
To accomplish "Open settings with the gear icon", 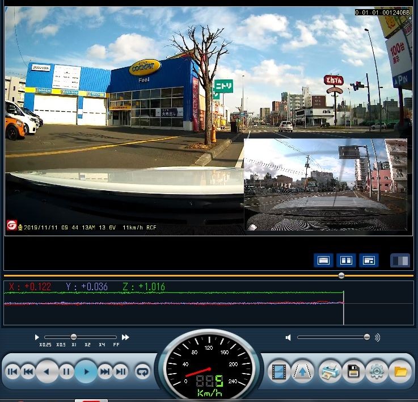I will coord(377,371).
